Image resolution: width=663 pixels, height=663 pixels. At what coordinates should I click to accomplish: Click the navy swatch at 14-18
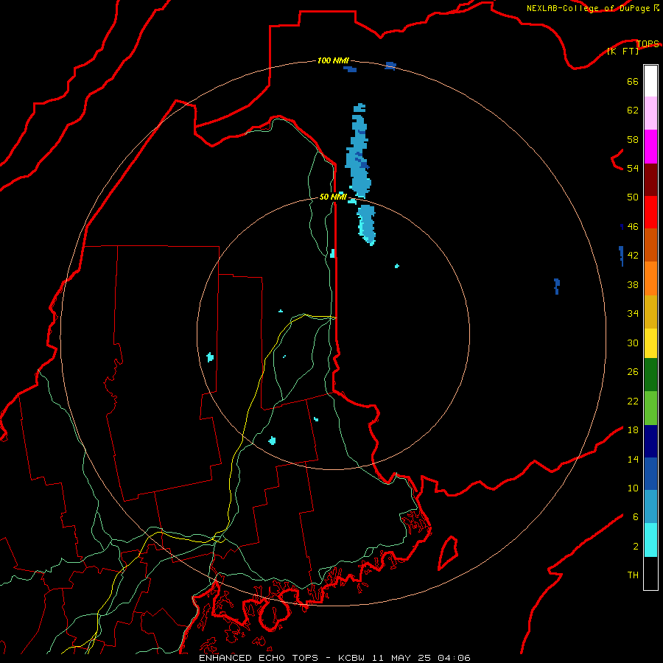(650, 441)
